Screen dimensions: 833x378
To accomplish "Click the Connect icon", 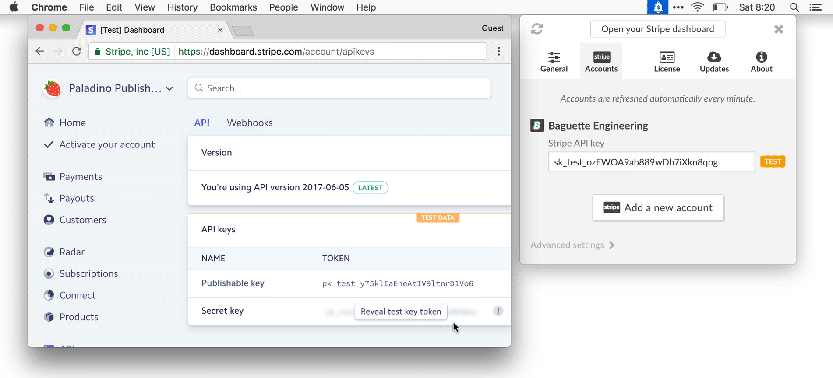I will click(x=49, y=295).
